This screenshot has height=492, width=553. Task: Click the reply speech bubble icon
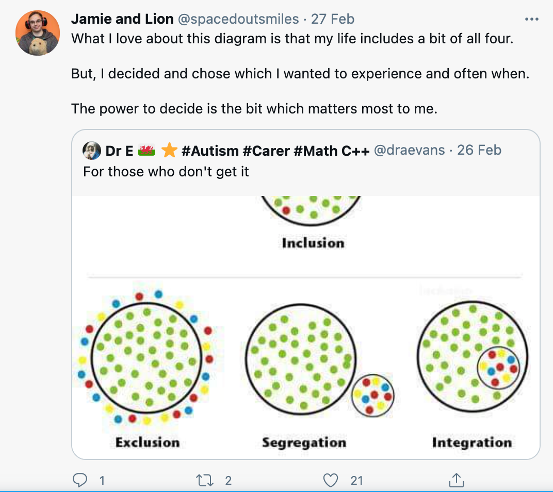click(80, 481)
